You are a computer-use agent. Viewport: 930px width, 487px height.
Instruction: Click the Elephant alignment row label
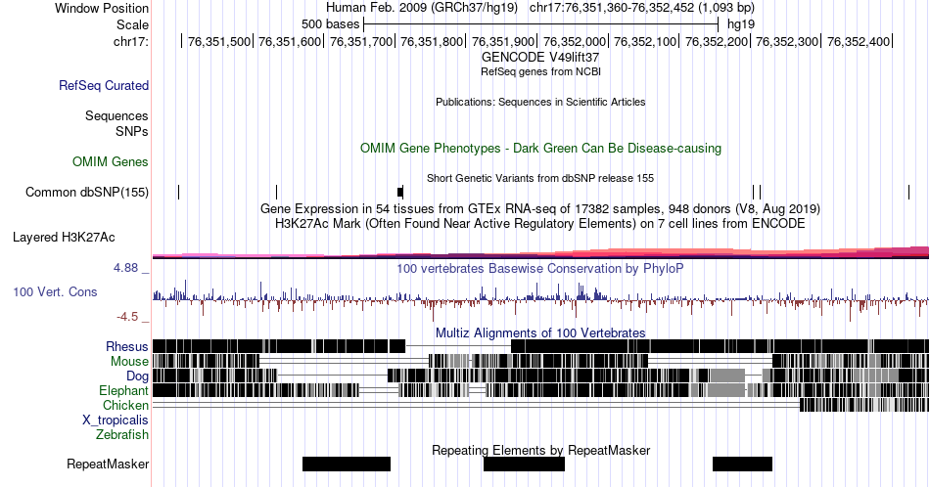[x=123, y=390]
